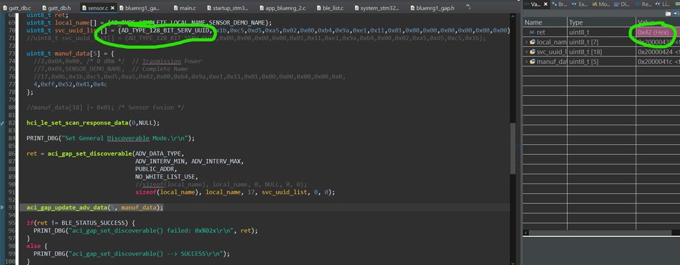The image size is (680, 265).
Task: Click the manuf_data variable icon
Action: click(532, 61)
